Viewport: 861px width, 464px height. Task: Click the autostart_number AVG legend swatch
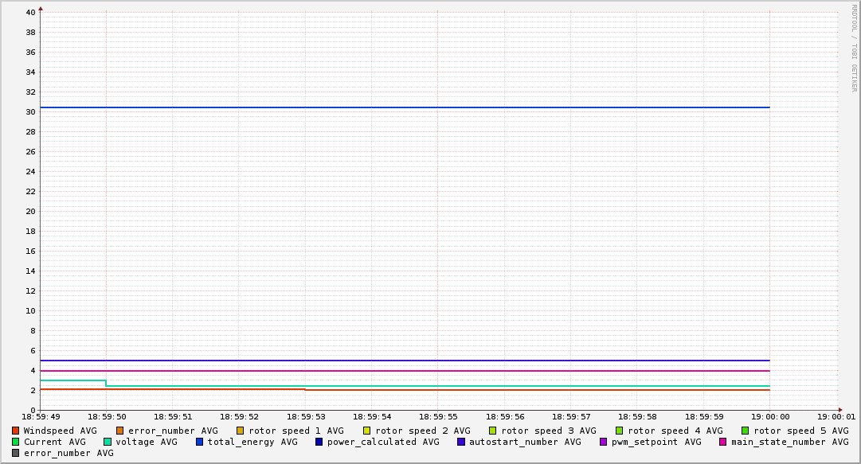coord(461,442)
